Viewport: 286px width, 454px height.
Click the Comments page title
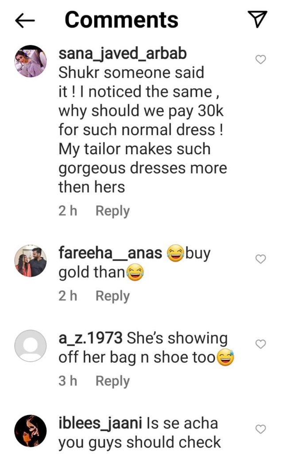pyautogui.click(x=121, y=20)
